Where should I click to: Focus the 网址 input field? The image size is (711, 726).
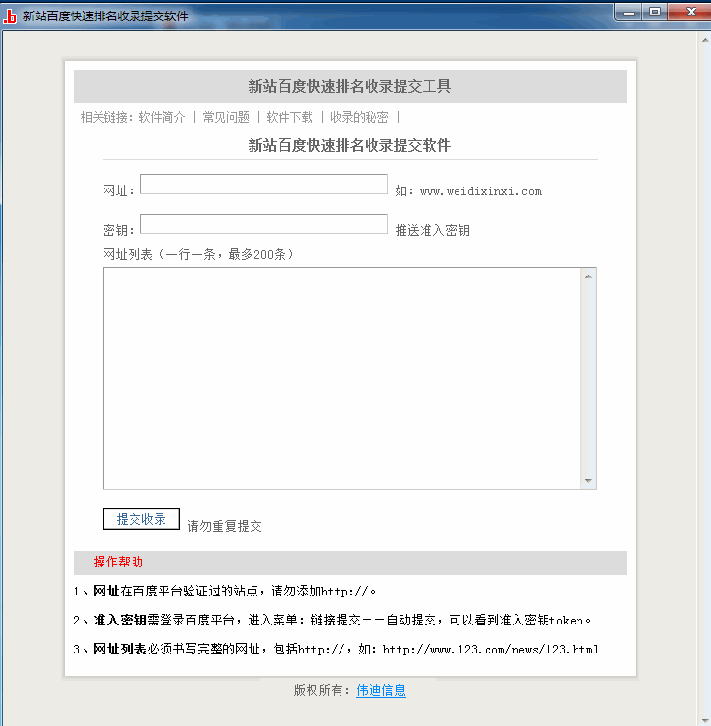[x=264, y=185]
